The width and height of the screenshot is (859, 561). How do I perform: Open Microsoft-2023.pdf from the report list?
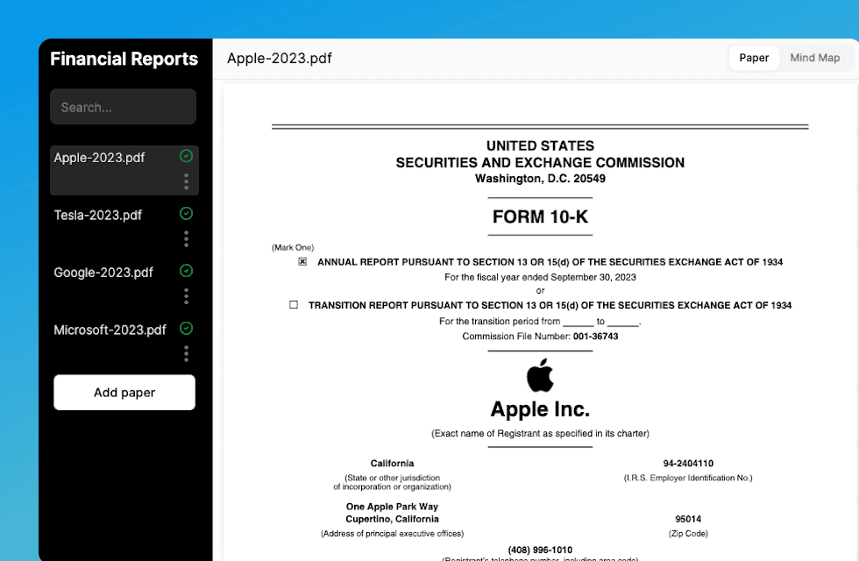coord(110,330)
